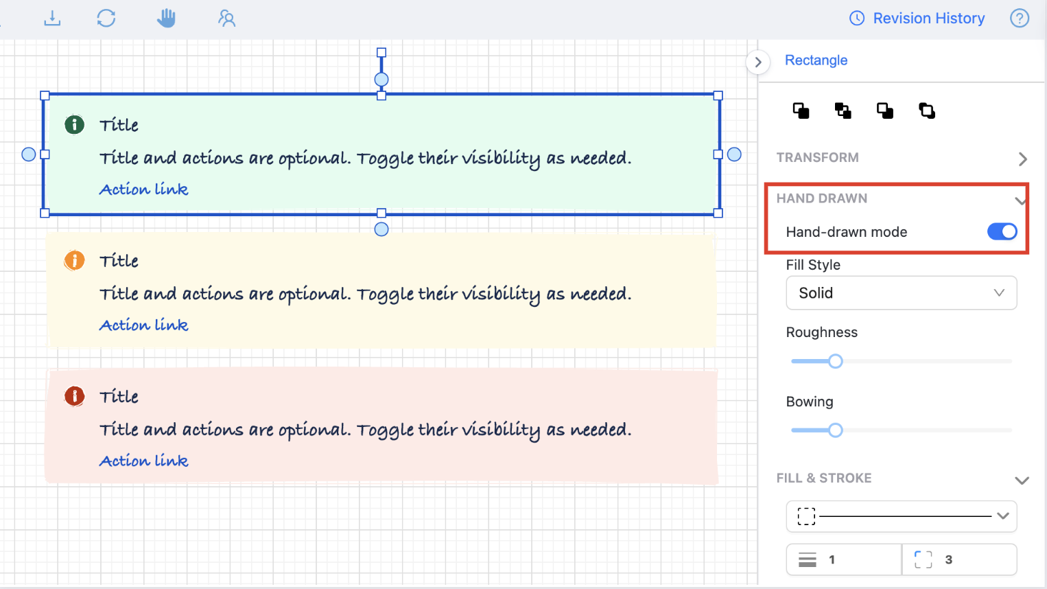Collapse the FILL & STROKE section
This screenshot has width=1047, height=589.
point(1022,480)
